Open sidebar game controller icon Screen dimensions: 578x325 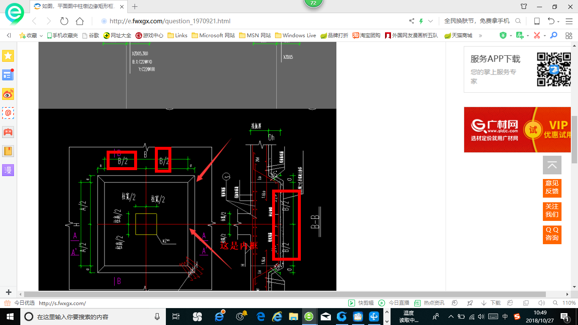[x=8, y=132]
